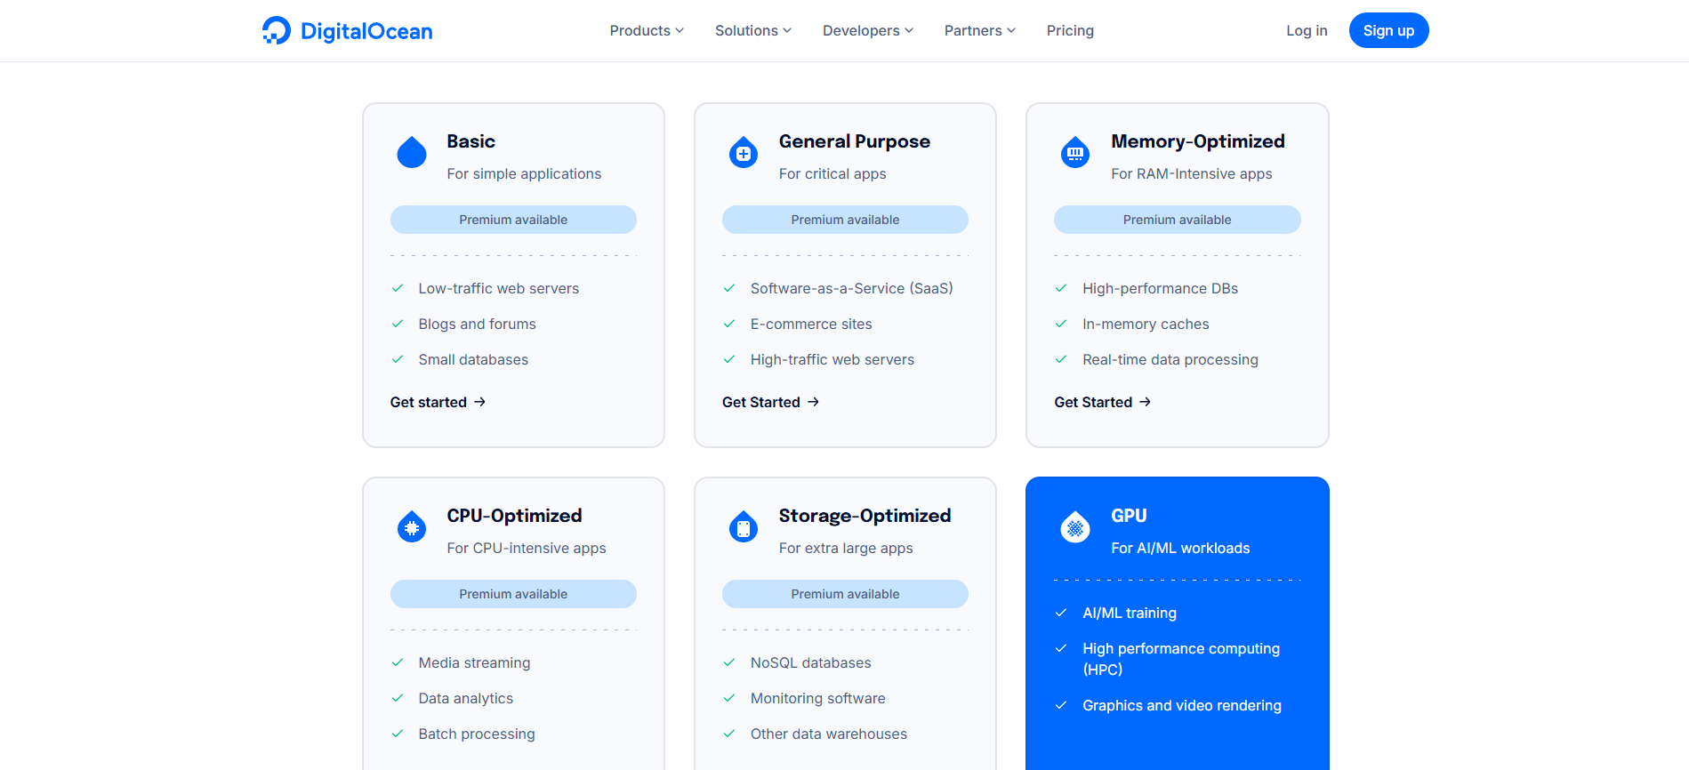Click the GPU droplet icon
This screenshot has height=770, width=1689.
click(x=1075, y=527)
